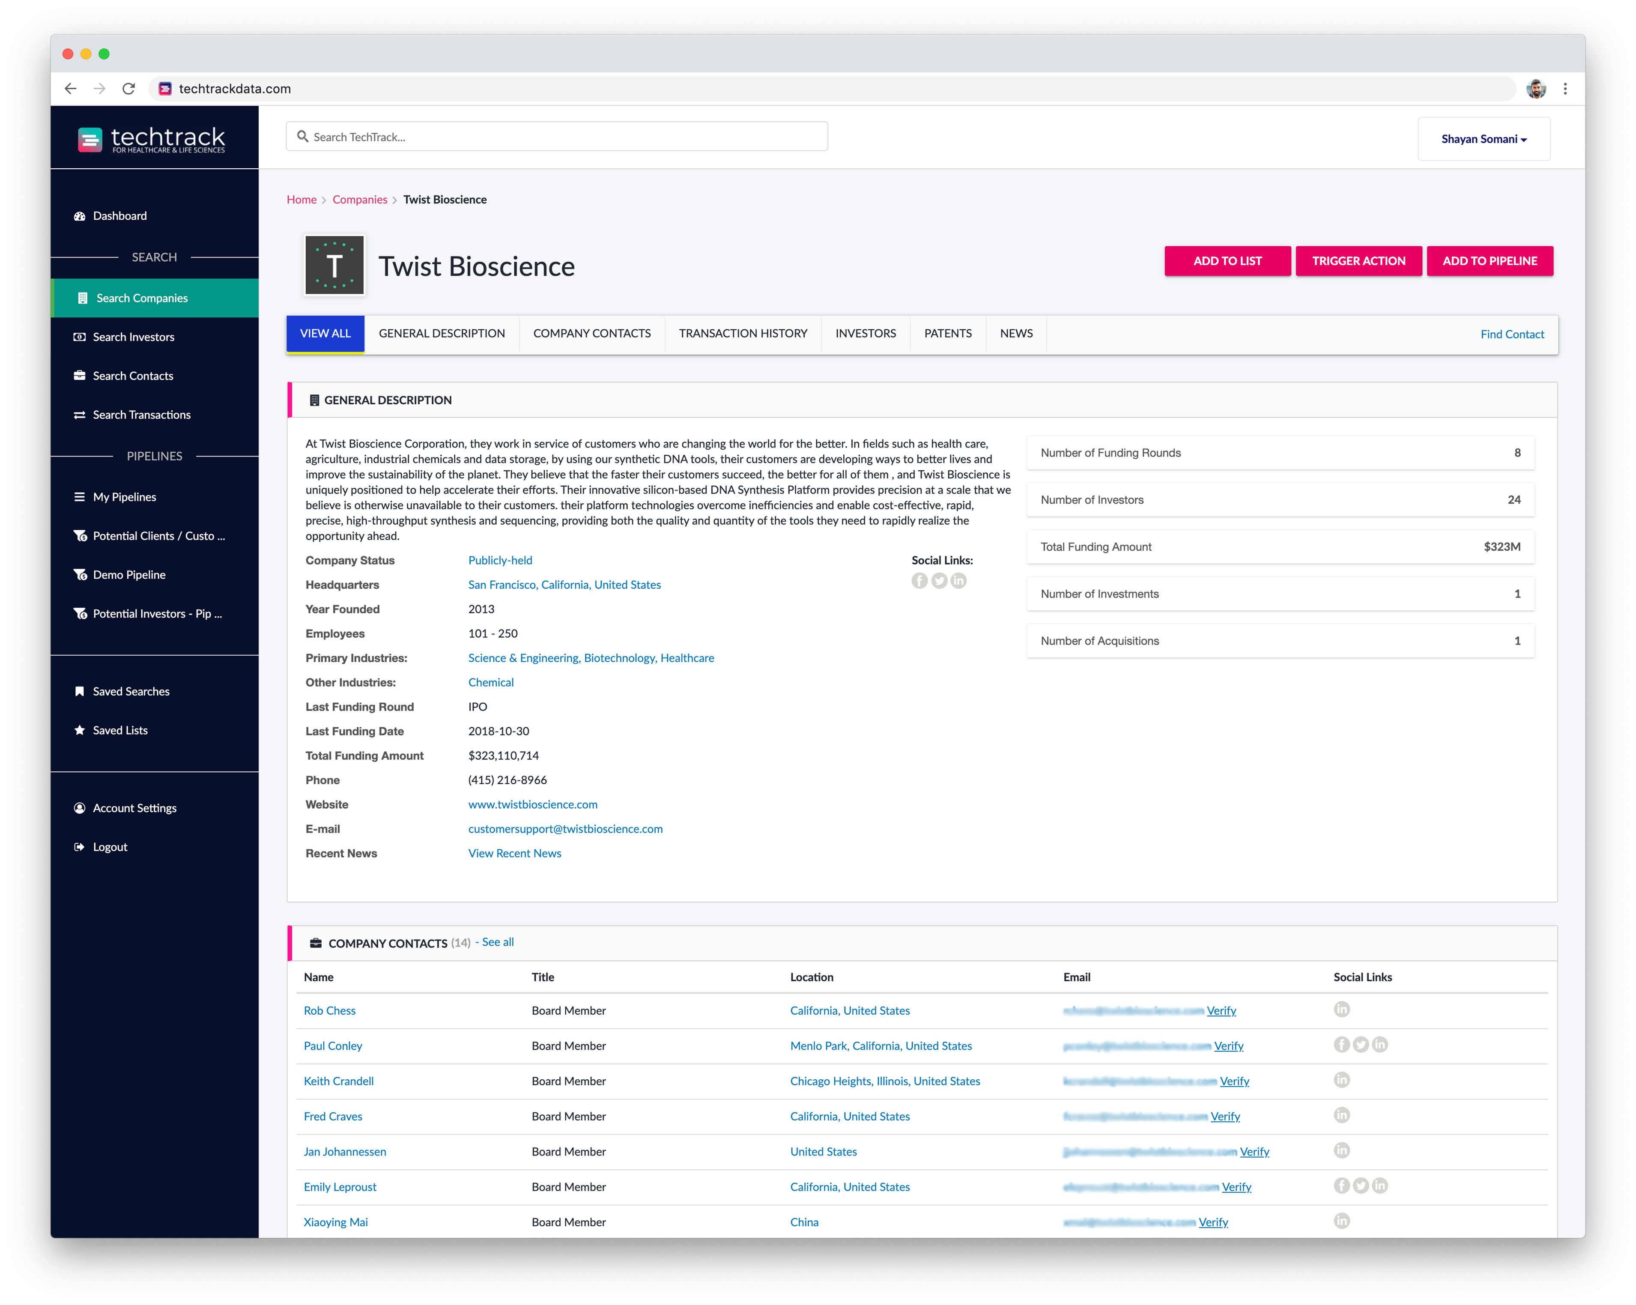
Task: Switch to NEWS tab
Action: (x=1016, y=334)
